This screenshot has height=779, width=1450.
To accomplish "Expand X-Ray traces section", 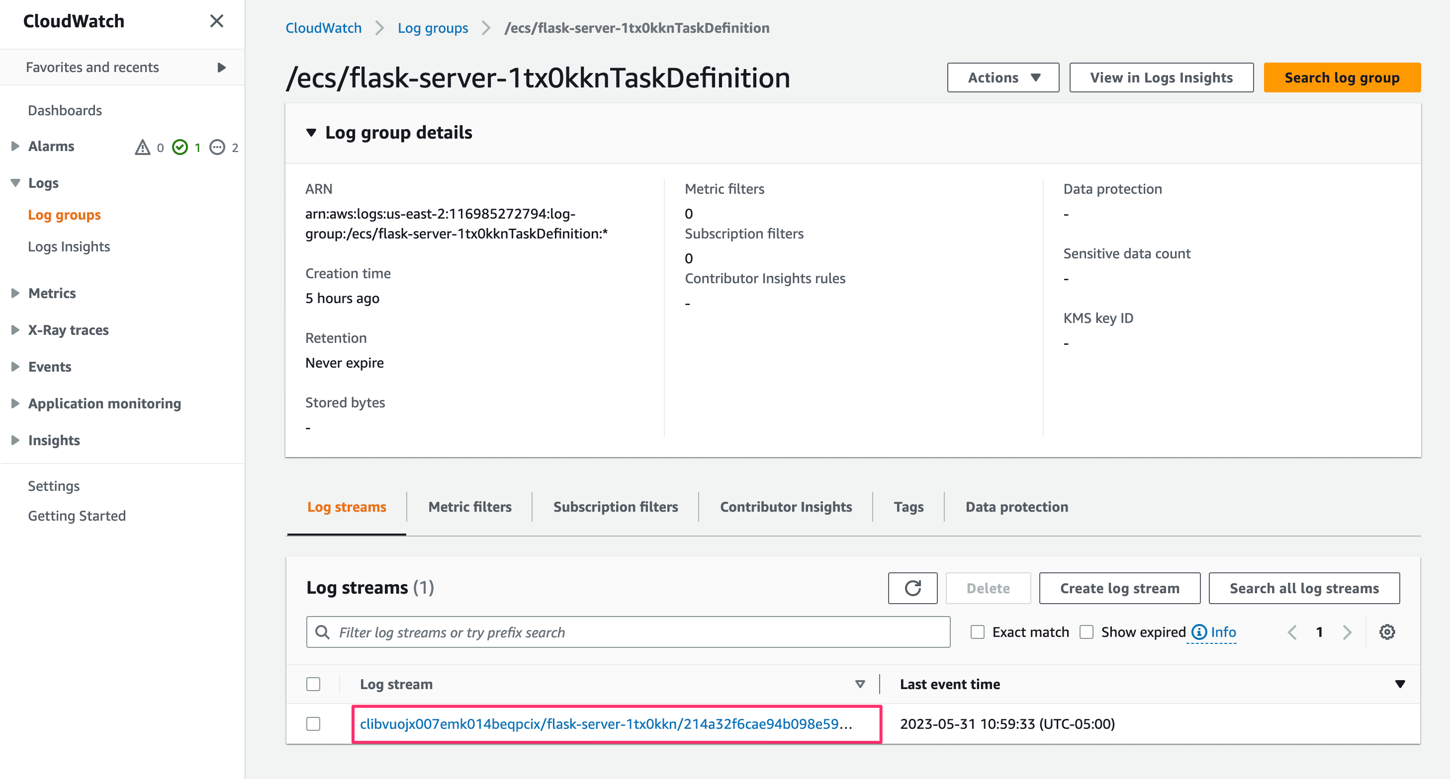I will [15, 330].
